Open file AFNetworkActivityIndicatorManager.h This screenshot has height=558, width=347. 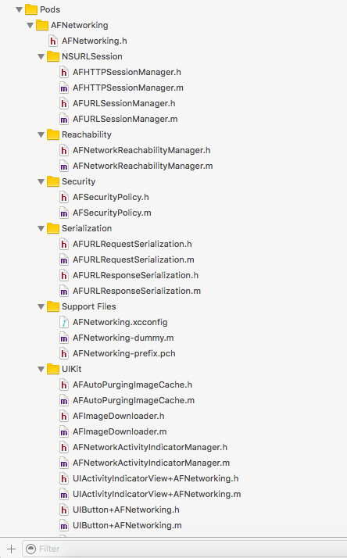click(x=150, y=447)
